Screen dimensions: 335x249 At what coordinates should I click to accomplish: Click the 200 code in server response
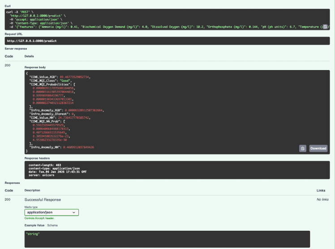coord(8,65)
